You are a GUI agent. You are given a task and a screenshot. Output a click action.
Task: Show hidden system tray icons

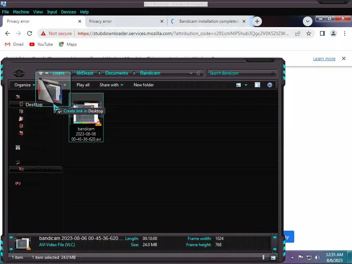pos(292,257)
